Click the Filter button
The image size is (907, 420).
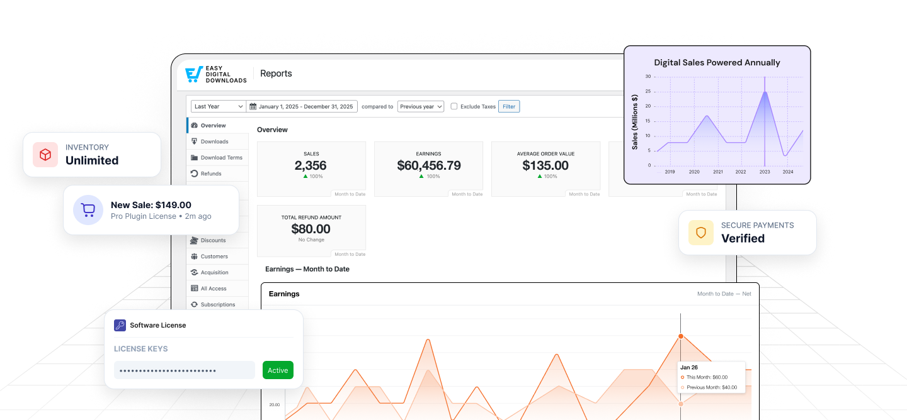point(509,106)
